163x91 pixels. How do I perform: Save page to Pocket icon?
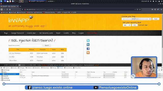pos(138,9)
